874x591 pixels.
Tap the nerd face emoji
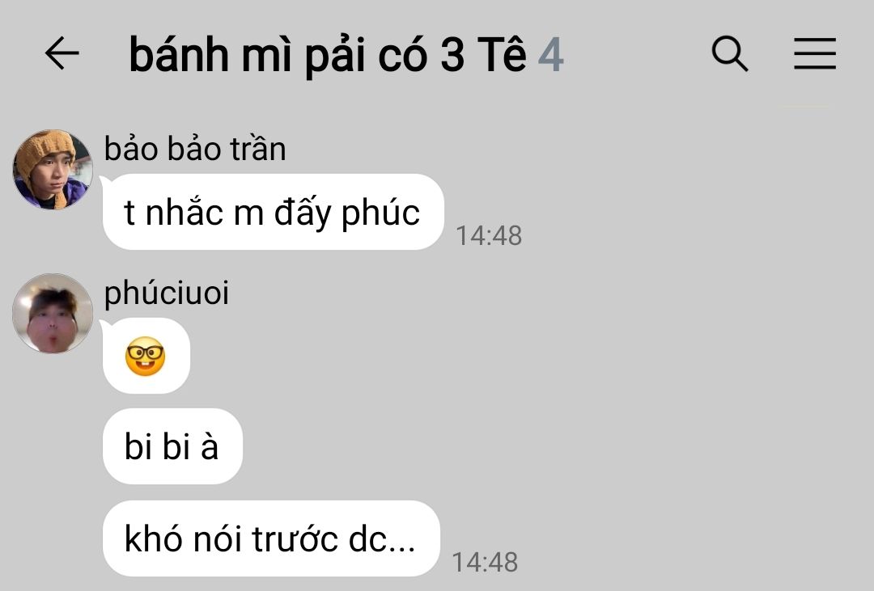point(145,356)
